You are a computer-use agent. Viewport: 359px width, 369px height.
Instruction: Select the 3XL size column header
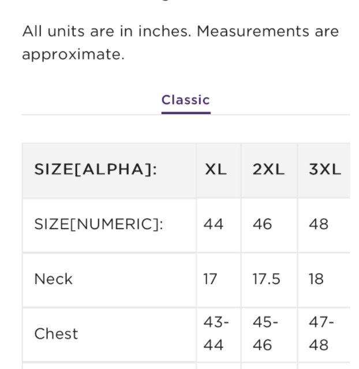pyautogui.click(x=324, y=169)
